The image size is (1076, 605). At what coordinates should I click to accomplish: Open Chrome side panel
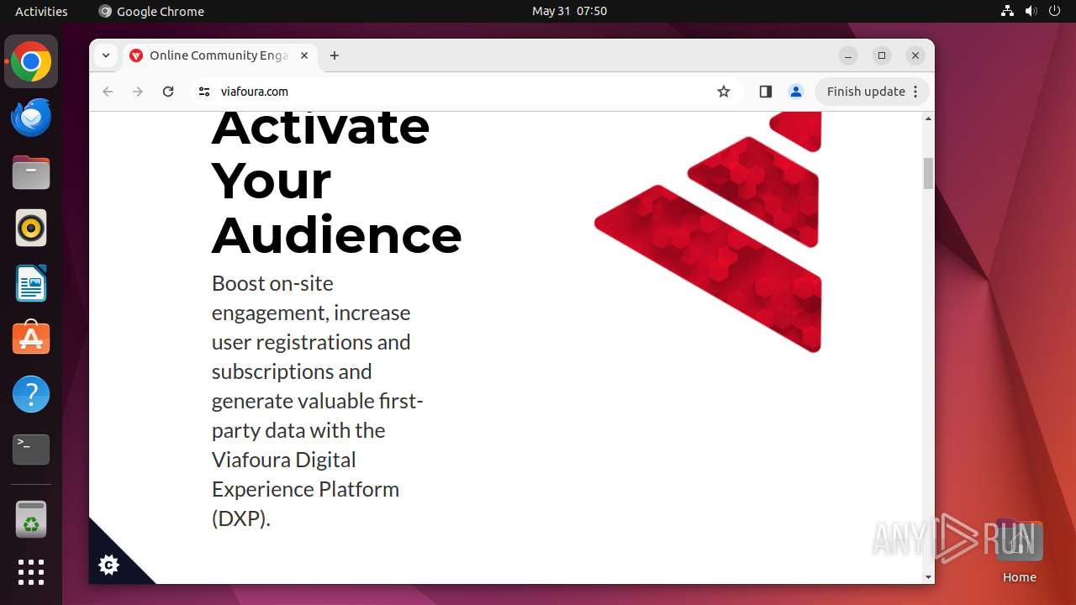(765, 92)
